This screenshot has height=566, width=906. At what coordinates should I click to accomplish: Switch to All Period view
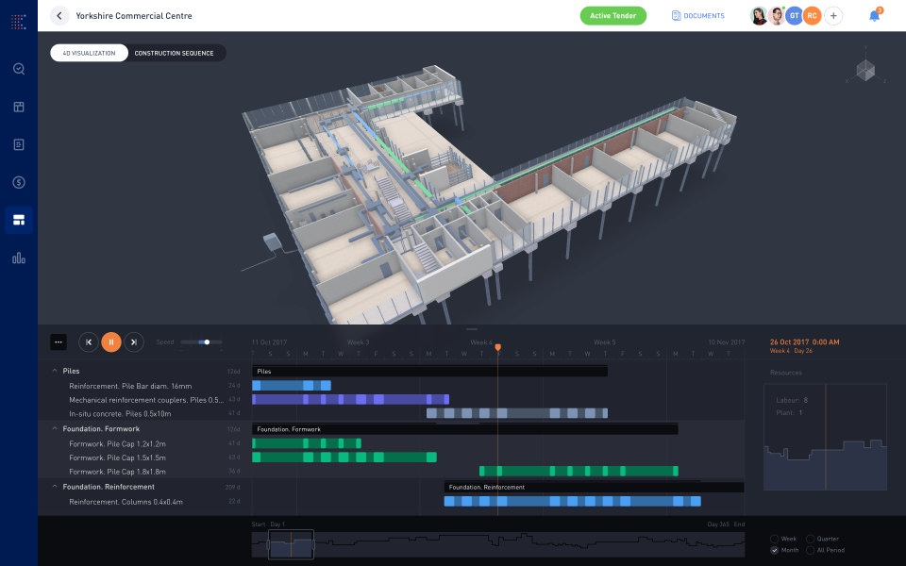point(812,549)
